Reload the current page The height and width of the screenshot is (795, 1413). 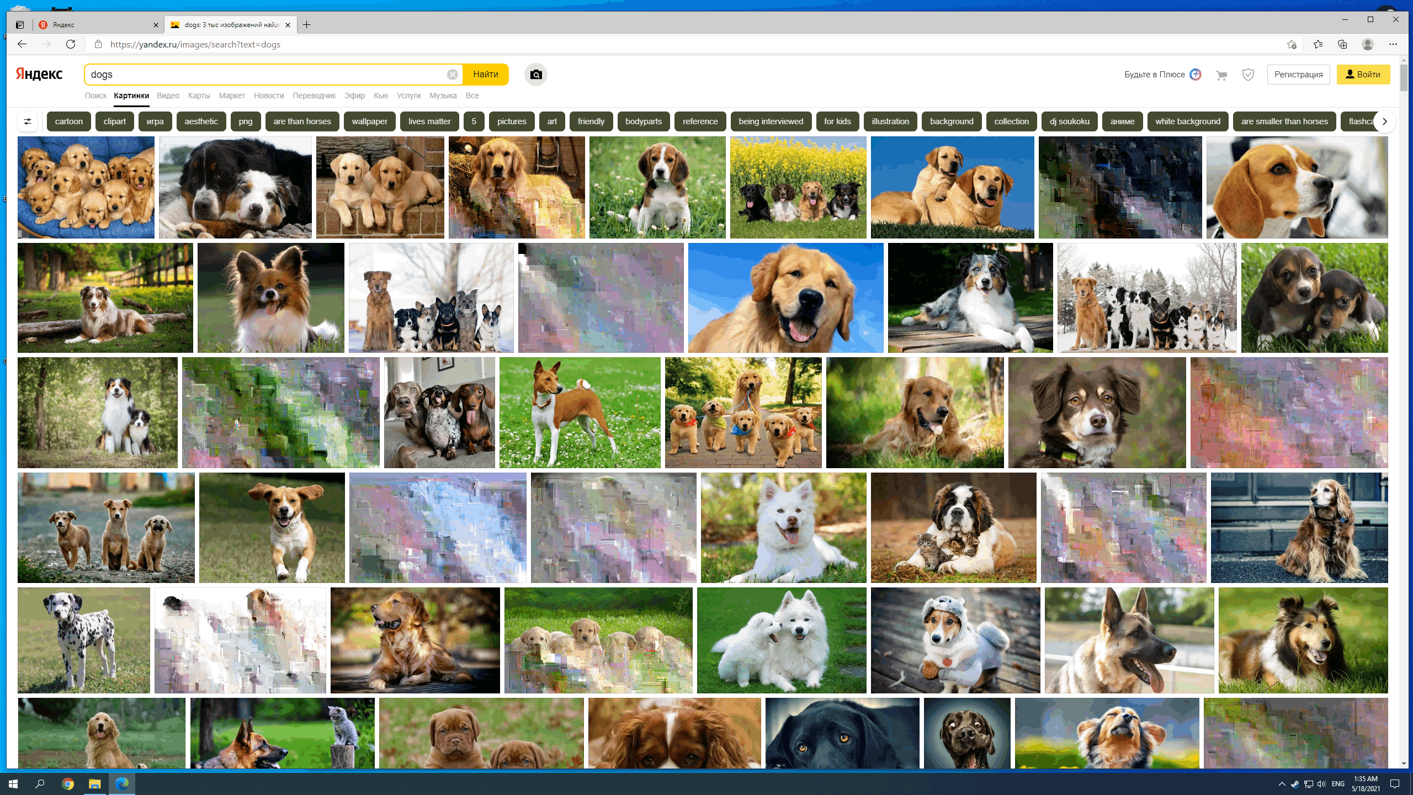pyautogui.click(x=71, y=44)
